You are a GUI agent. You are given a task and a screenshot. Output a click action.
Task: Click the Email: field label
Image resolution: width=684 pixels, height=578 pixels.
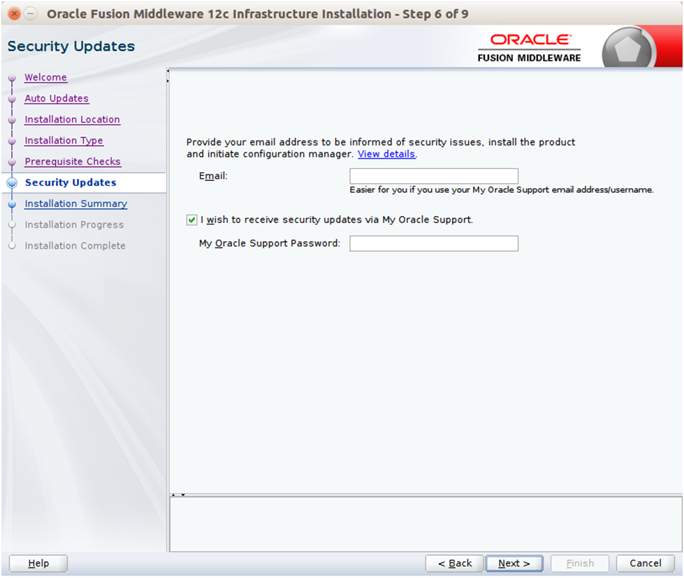(213, 176)
